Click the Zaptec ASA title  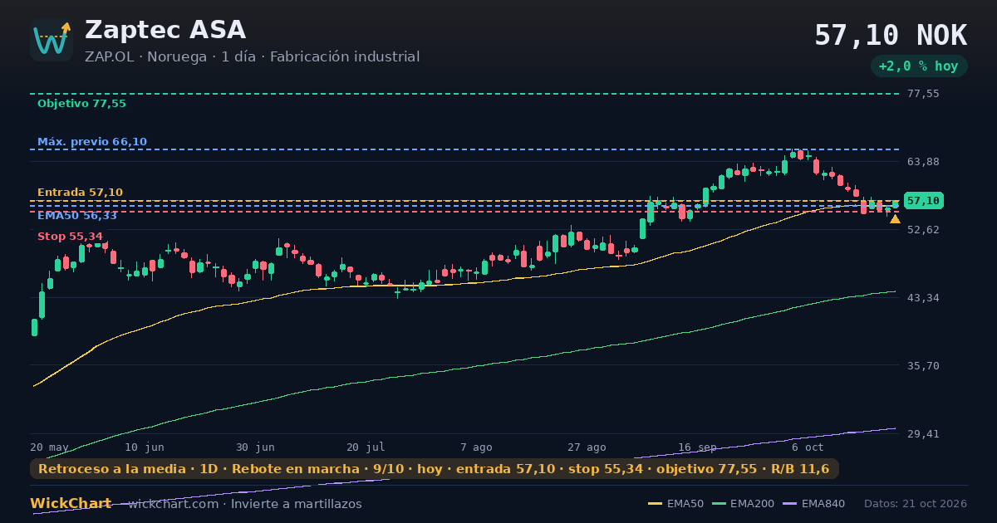point(165,30)
